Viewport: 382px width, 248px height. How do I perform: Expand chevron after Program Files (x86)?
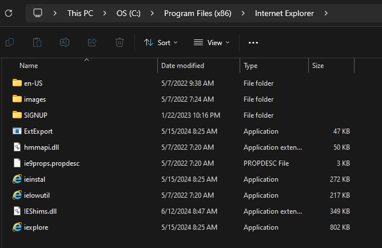click(243, 13)
